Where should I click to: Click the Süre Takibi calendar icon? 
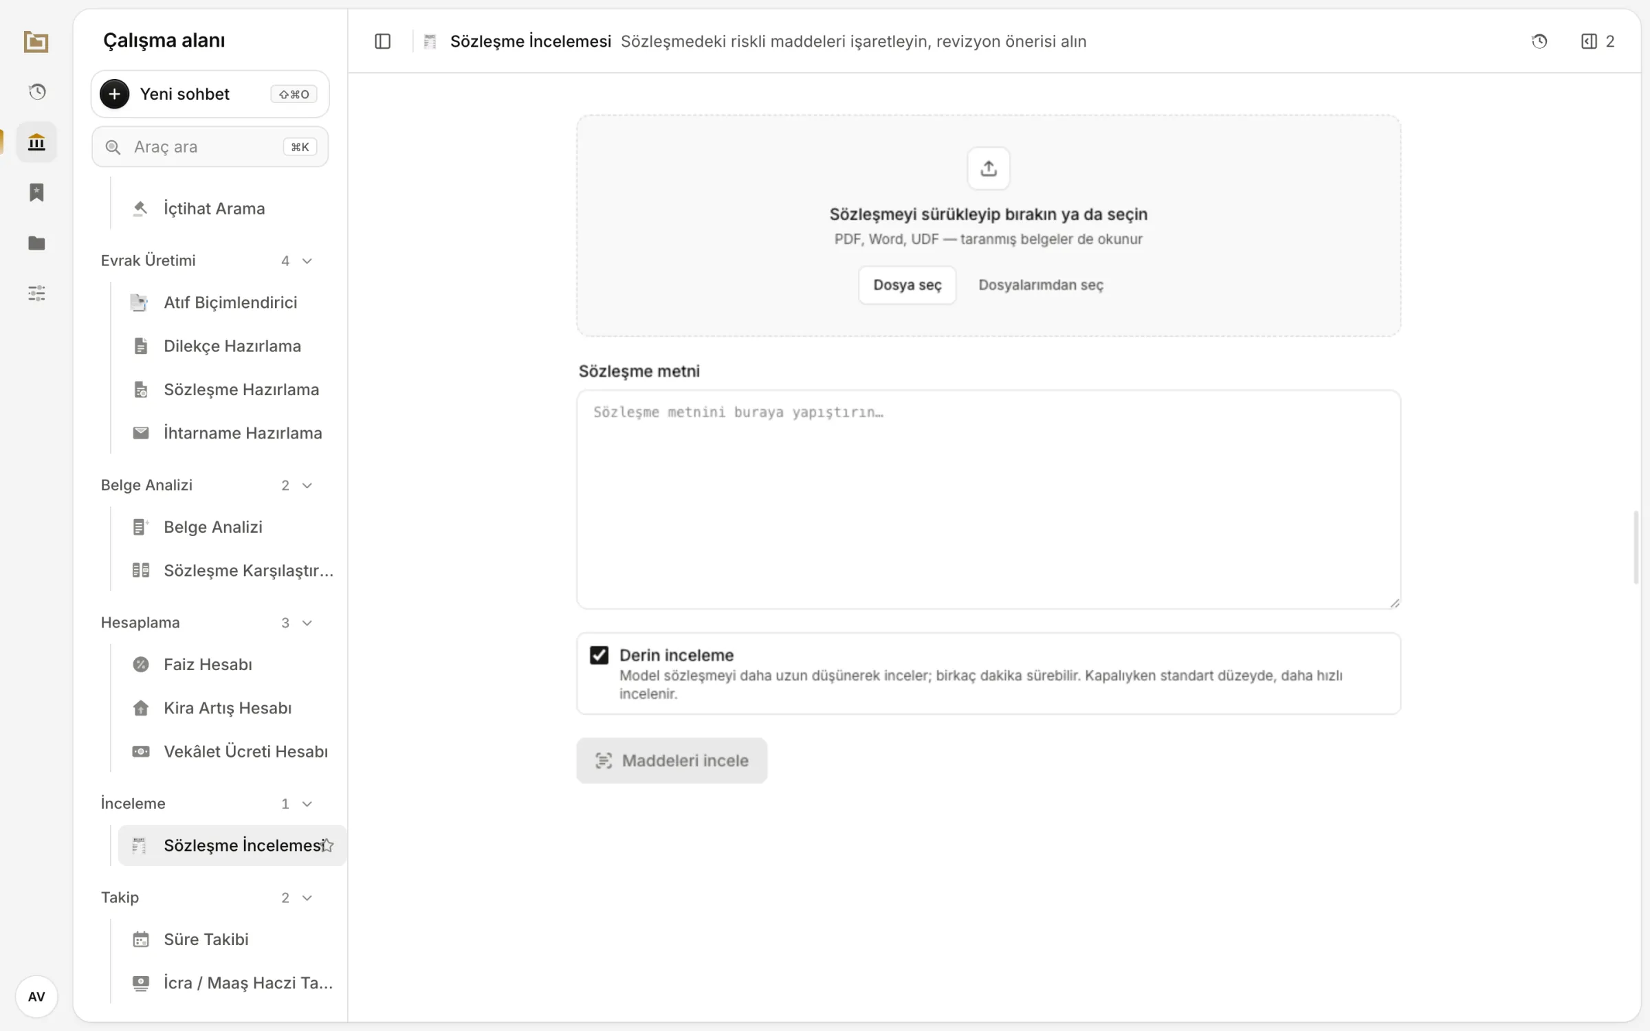(140, 940)
